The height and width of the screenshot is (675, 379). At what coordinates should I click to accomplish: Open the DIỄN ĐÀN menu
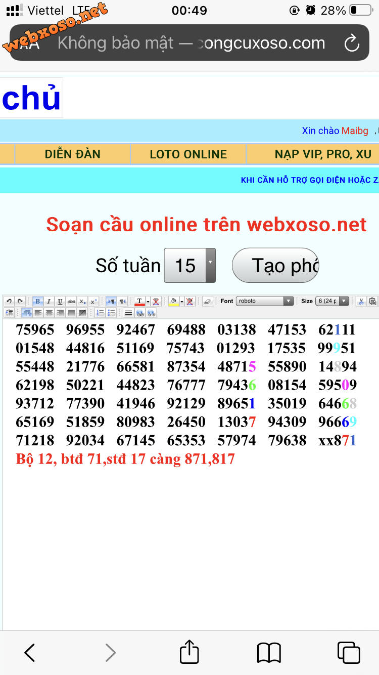coord(73,154)
